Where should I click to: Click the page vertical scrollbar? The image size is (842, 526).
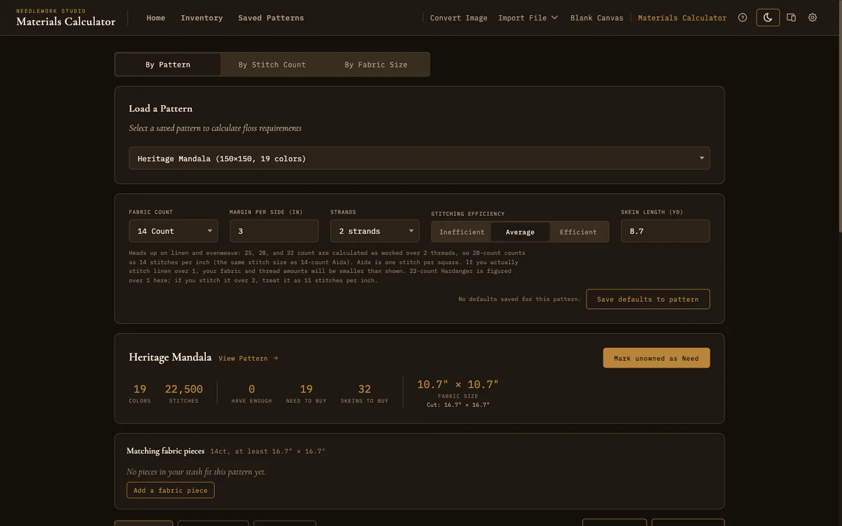(x=839, y=116)
